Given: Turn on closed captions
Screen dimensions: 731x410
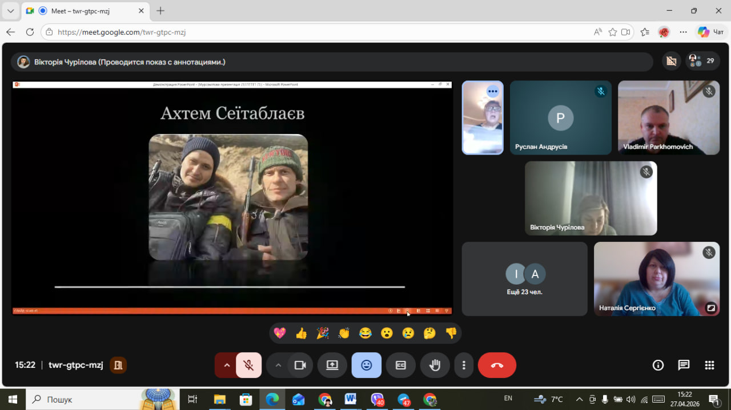Looking at the screenshot, I should [x=400, y=366].
